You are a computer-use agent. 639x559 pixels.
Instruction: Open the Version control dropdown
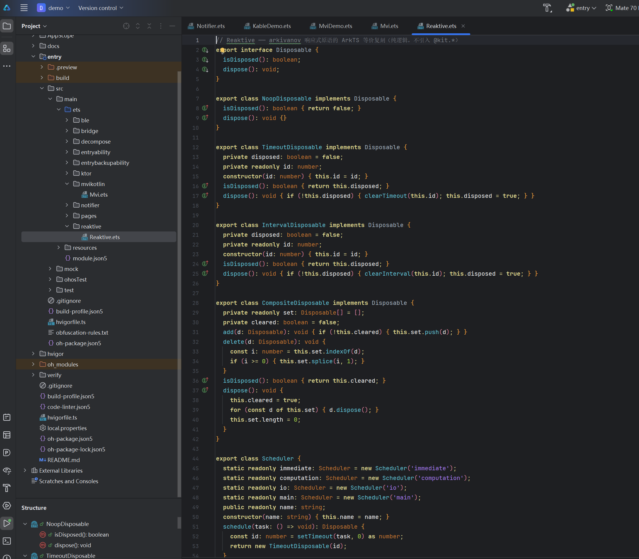tap(101, 8)
